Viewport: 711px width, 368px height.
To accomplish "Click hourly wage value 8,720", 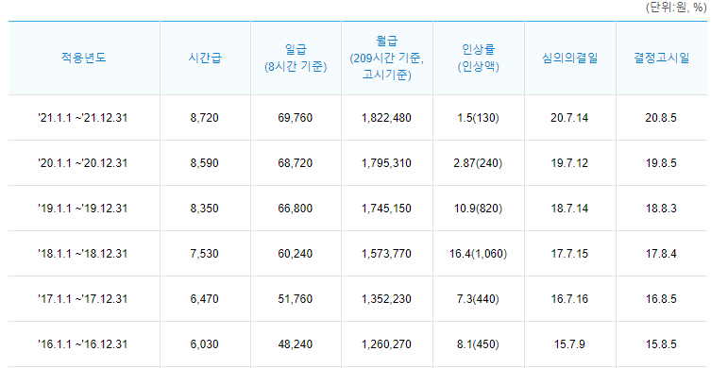I will (205, 118).
